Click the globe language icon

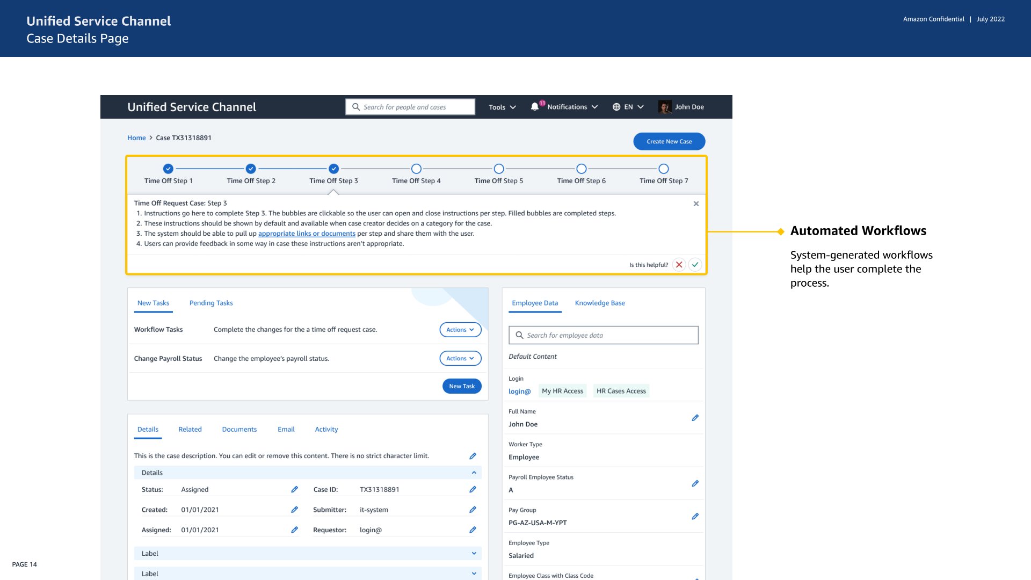coord(616,107)
